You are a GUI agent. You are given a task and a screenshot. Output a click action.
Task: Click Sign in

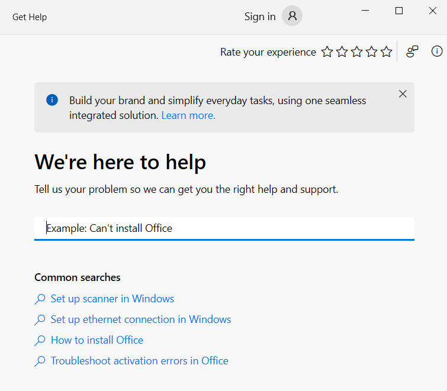pos(260,17)
